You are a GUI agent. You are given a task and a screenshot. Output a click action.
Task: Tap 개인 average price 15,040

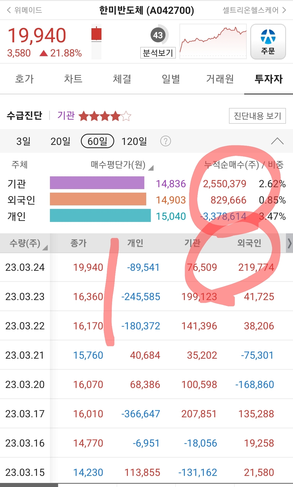pyautogui.click(x=171, y=216)
